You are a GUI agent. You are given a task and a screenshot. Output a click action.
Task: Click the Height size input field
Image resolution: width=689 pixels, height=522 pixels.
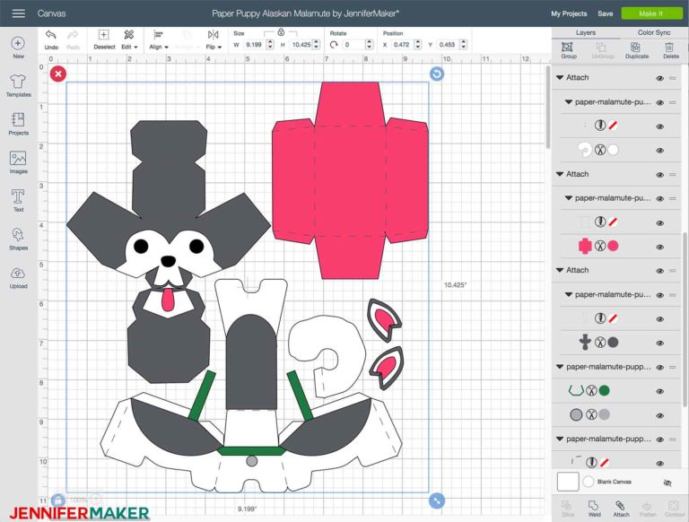(301, 44)
